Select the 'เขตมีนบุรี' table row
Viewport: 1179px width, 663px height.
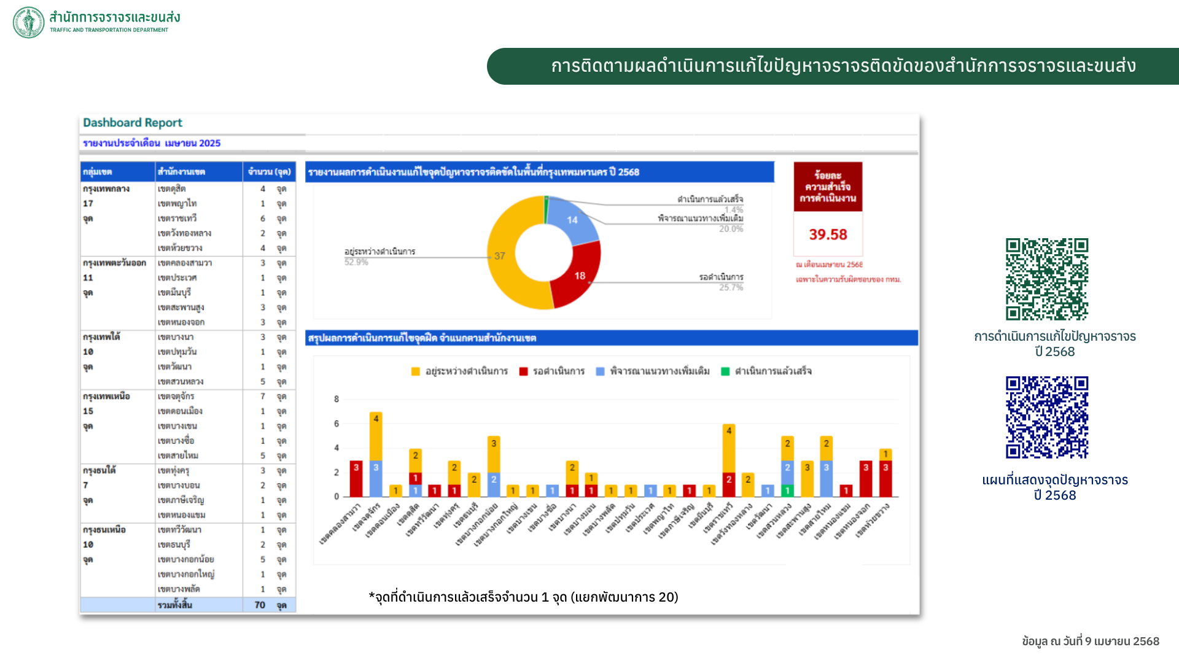[x=225, y=293]
